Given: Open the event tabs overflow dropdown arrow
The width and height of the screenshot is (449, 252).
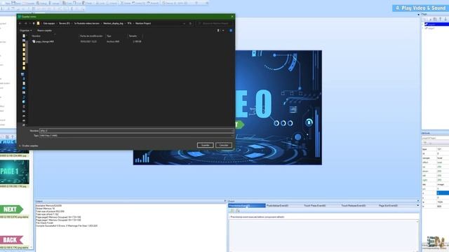Looking at the screenshot, I should pos(418,206).
